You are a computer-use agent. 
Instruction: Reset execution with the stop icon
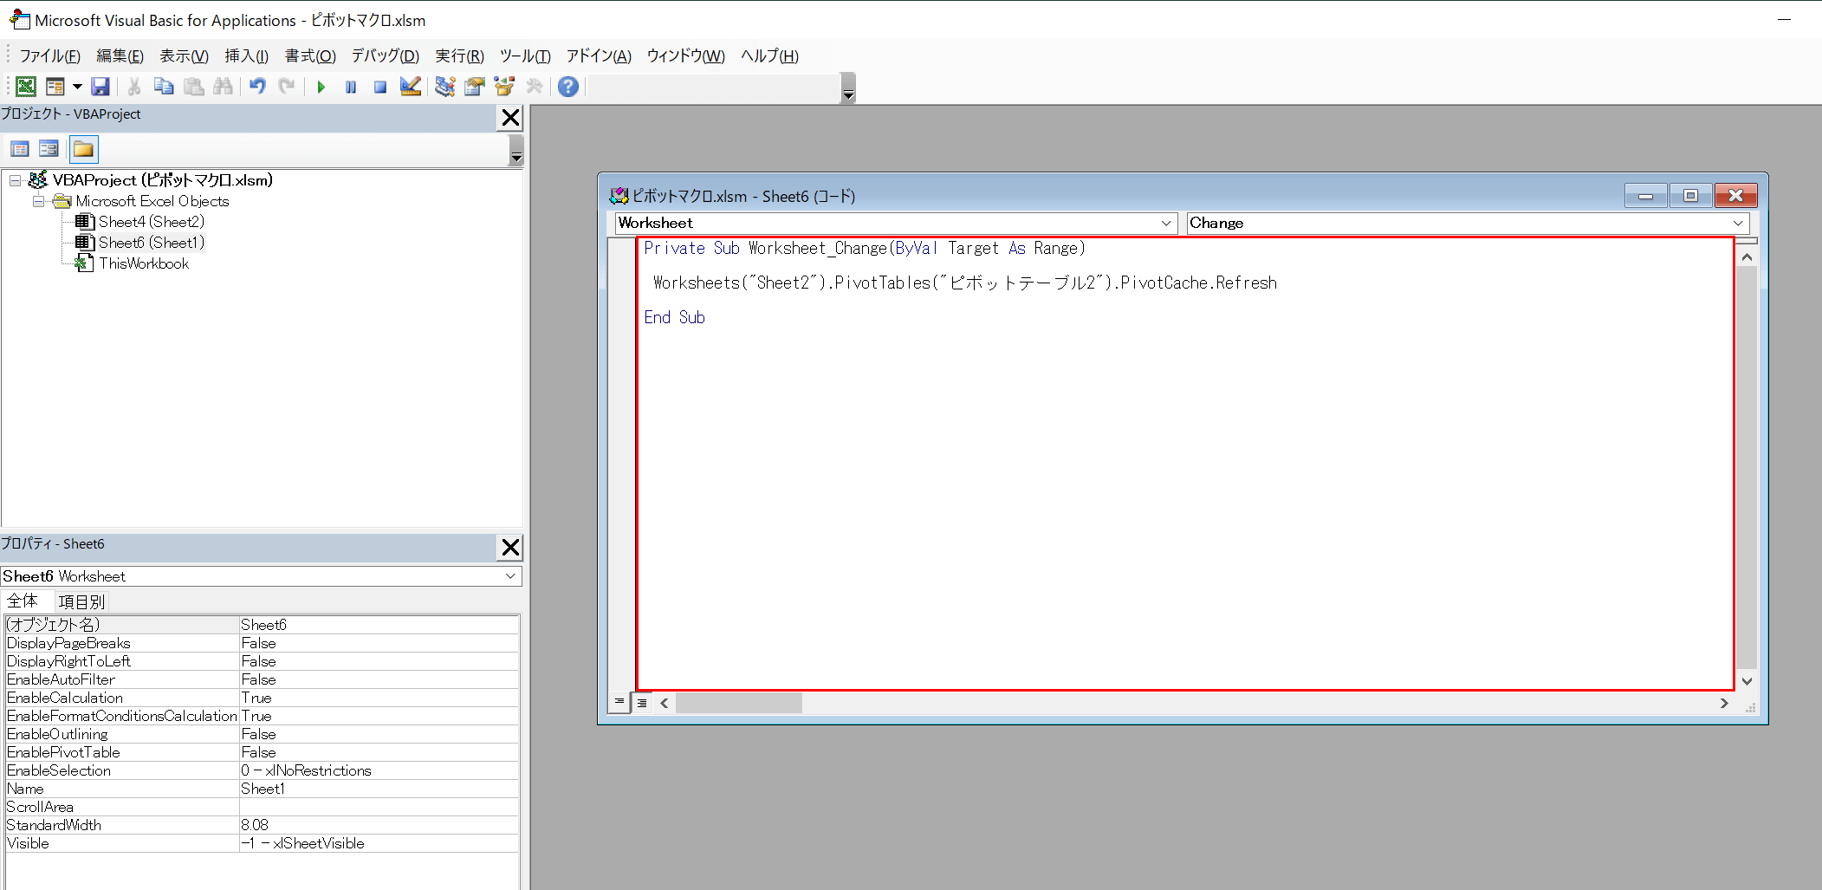pos(380,87)
